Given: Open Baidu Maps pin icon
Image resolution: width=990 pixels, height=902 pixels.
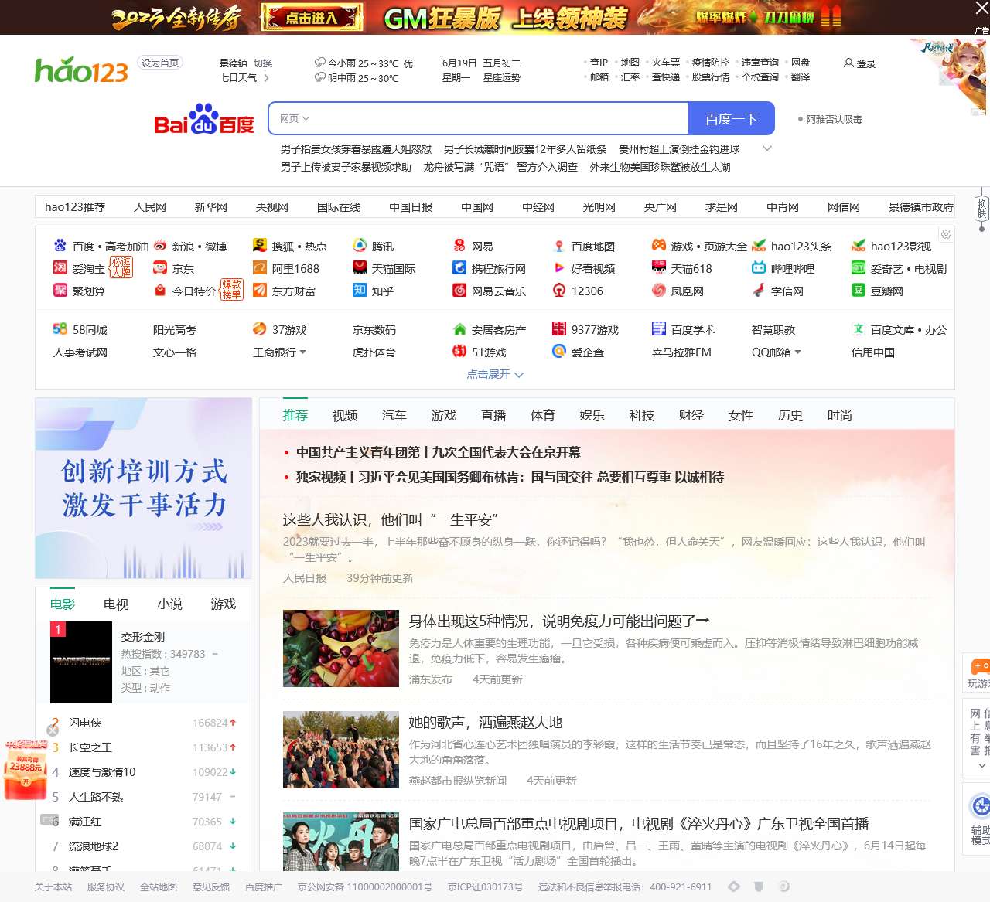Looking at the screenshot, I should (559, 246).
